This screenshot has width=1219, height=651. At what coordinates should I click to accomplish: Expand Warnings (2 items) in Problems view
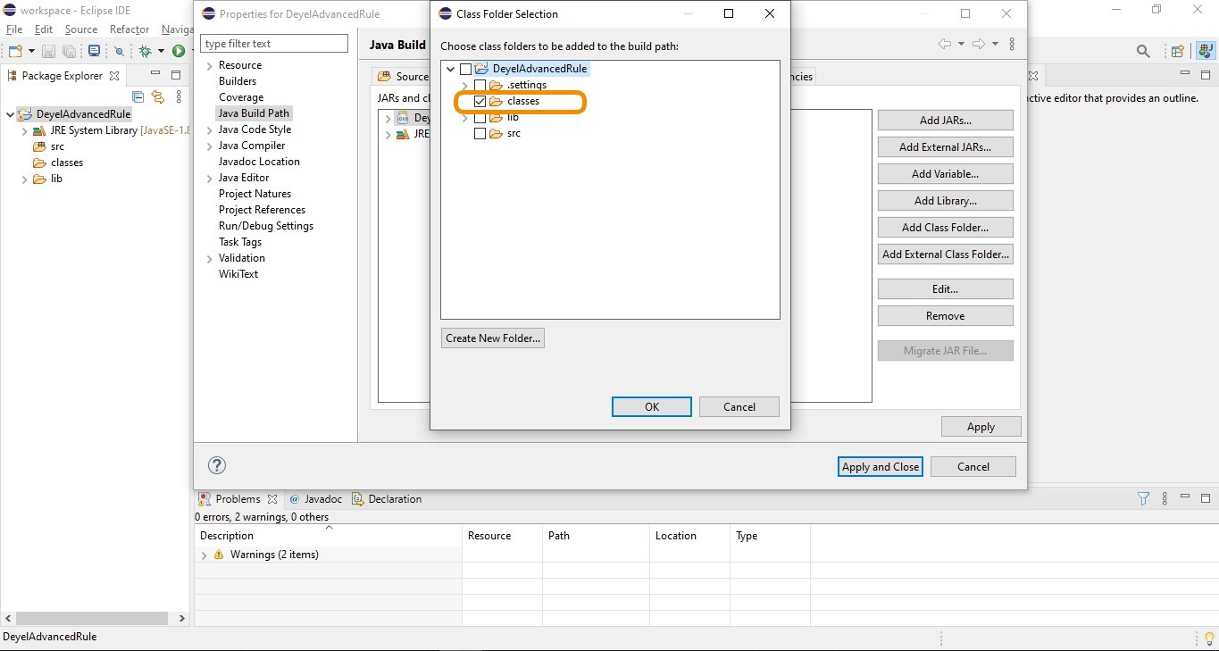tap(204, 555)
